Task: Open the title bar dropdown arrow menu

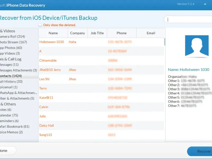Action: pos(205,4)
